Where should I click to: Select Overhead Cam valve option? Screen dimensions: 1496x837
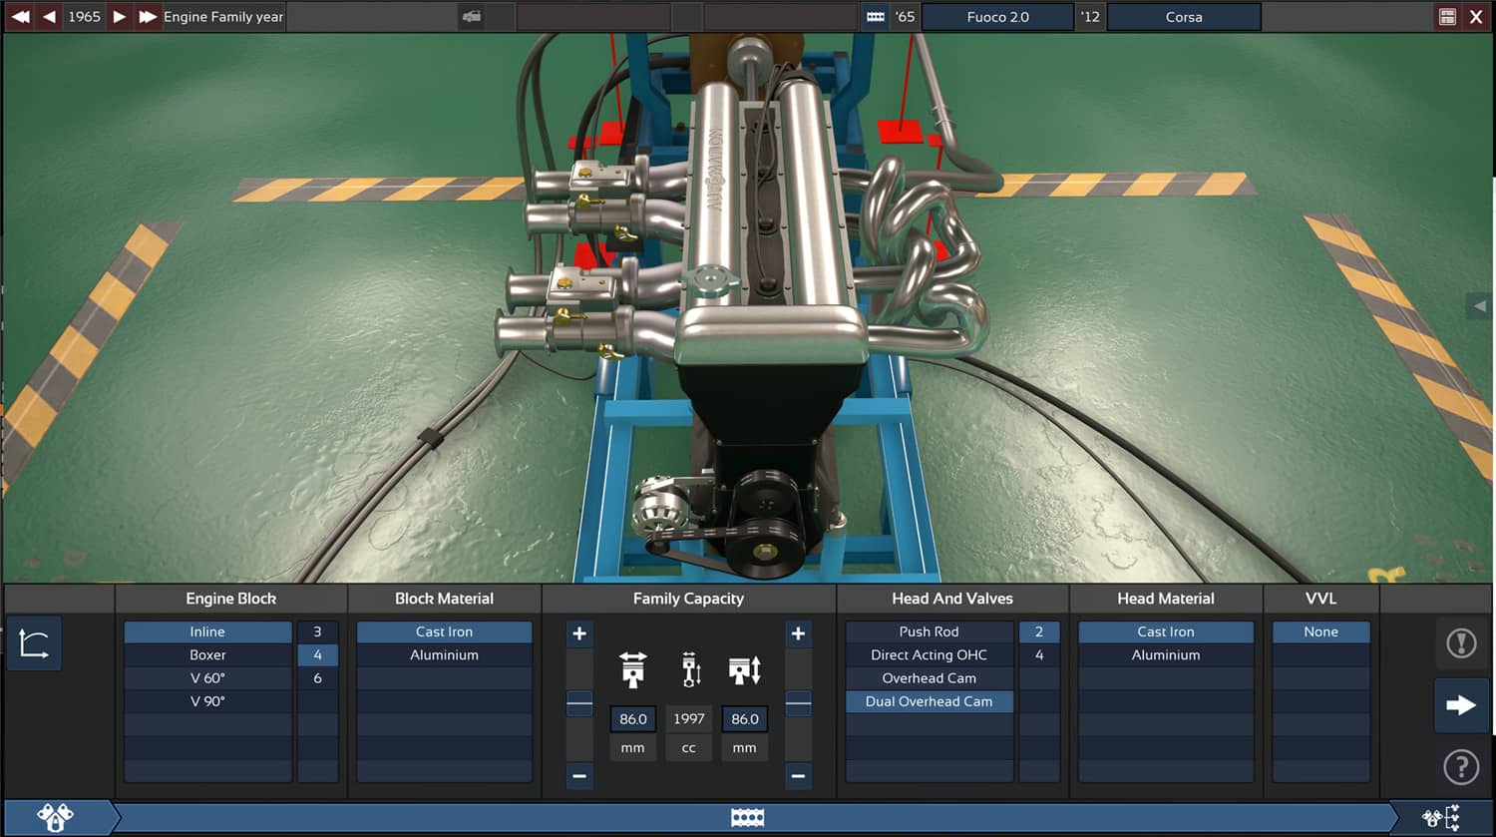point(929,678)
